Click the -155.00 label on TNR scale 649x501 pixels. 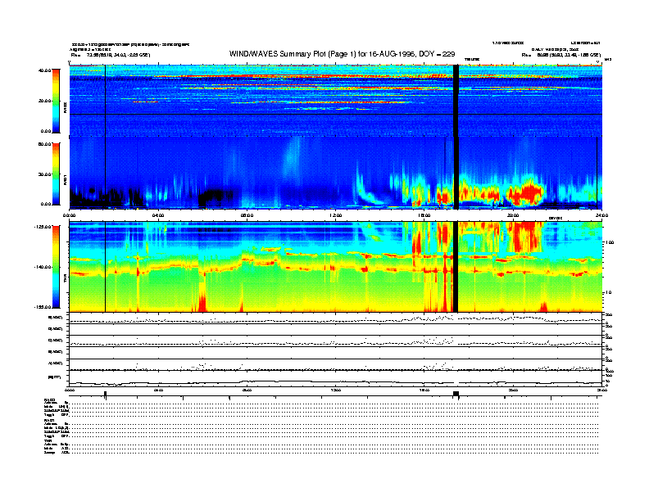(43, 307)
